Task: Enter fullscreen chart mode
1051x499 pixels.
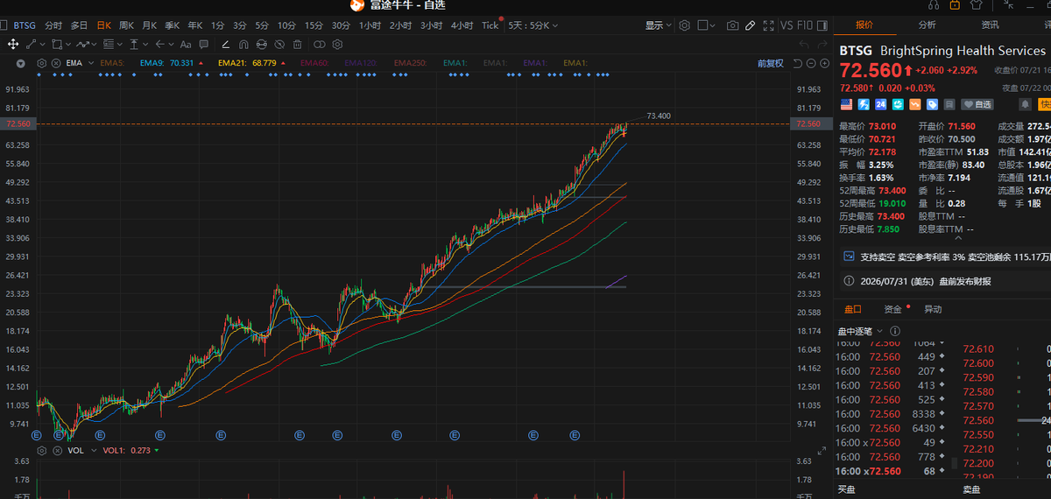Action: coord(768,25)
